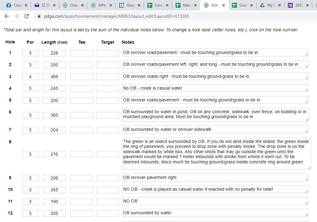
Task: Click Length field with 216
Action: pos(54,154)
